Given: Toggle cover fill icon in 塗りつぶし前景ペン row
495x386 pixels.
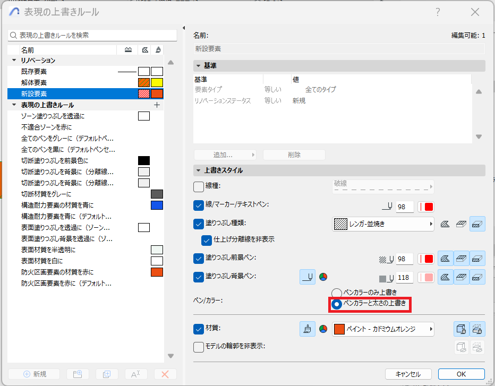Looking at the screenshot, I should tap(461, 259).
